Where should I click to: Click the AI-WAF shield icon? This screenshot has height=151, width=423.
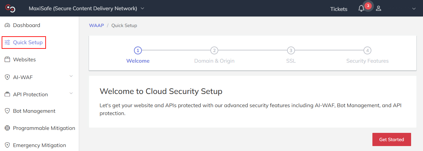click(x=7, y=77)
